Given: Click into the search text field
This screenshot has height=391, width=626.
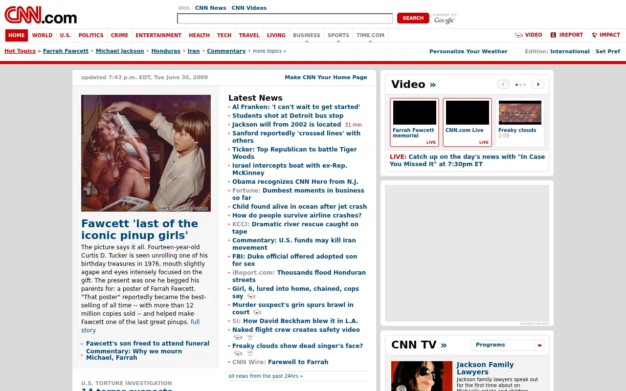Looking at the screenshot, I should (285, 19).
